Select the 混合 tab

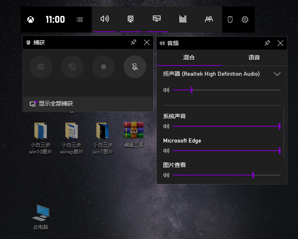click(x=189, y=57)
